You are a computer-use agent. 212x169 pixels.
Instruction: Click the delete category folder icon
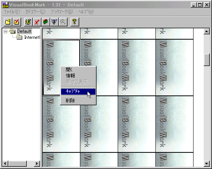pyautogui.click(x=17, y=22)
